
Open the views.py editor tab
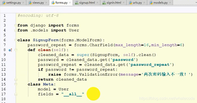(38, 2)
